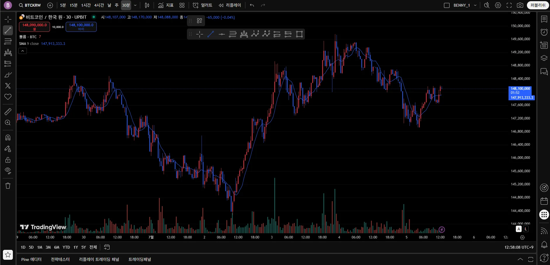Open the 전략테스터 tab
Screen dimensions: 550x265
(60, 259)
